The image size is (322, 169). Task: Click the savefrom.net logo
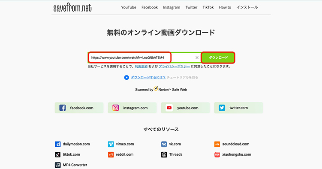tap(72, 8)
